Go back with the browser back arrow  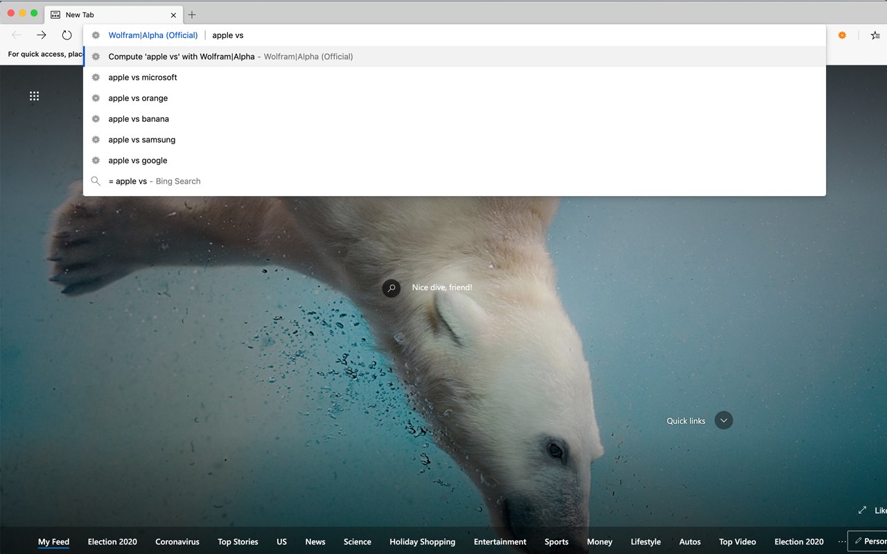pyautogui.click(x=17, y=35)
